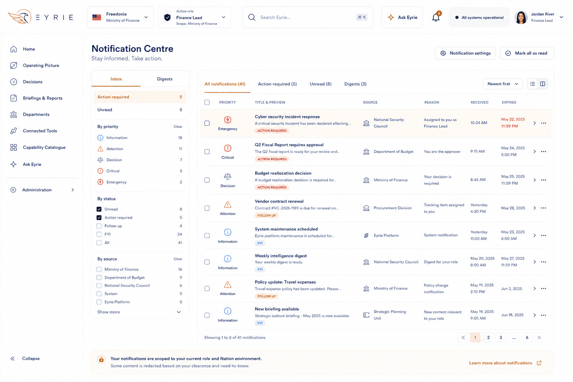Collapse the sidebar
573x382 pixels.
[25, 358]
